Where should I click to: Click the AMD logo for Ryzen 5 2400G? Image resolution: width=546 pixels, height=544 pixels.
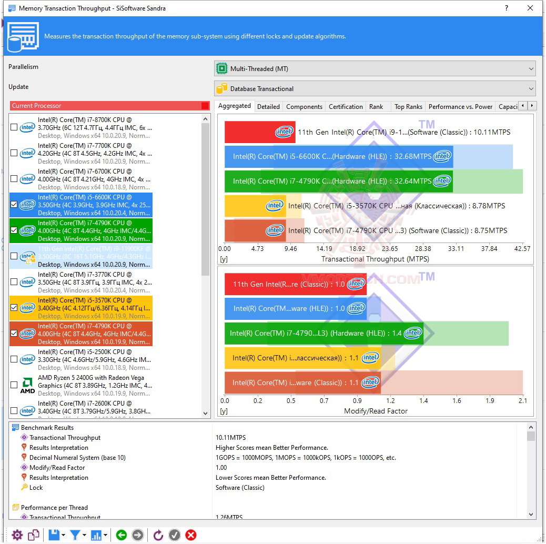coord(27,386)
